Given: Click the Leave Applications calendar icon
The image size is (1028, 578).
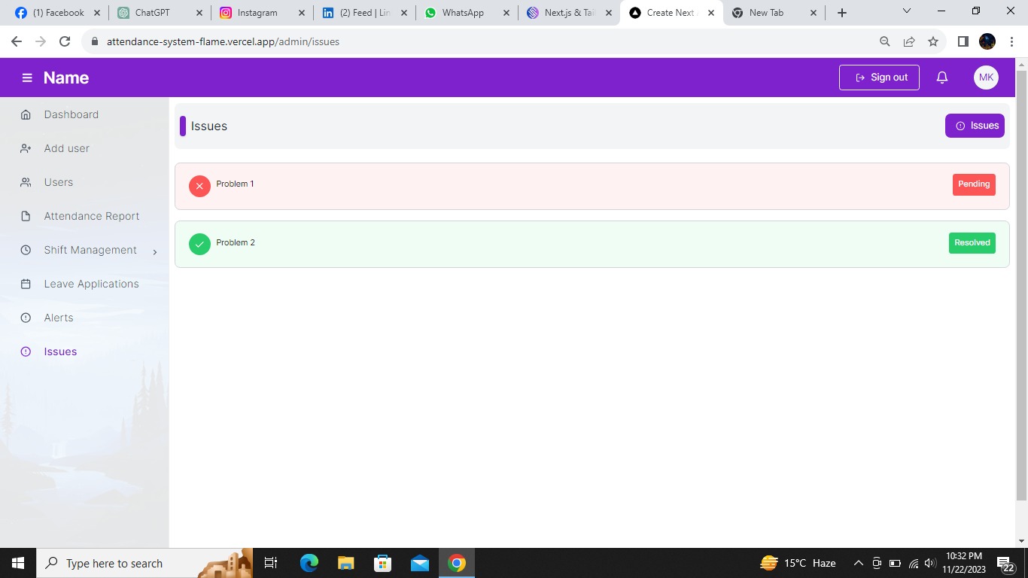Looking at the screenshot, I should click(x=26, y=284).
